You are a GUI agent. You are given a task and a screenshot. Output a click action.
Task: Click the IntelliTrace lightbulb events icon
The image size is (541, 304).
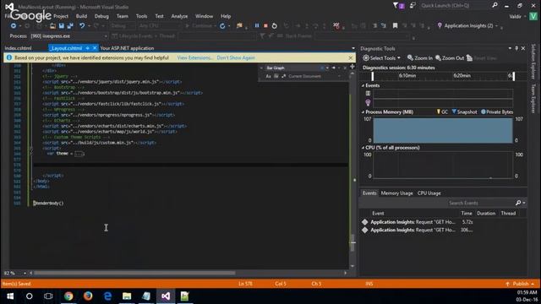click(x=368, y=103)
